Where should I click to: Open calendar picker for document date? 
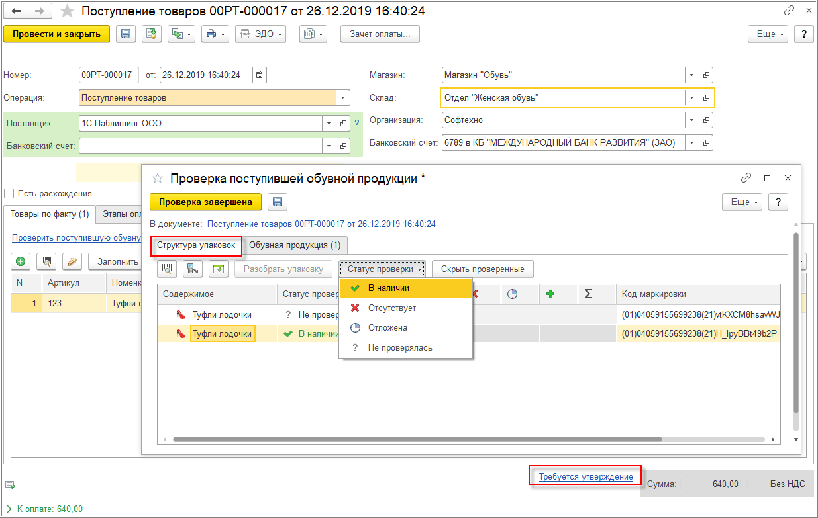click(260, 75)
